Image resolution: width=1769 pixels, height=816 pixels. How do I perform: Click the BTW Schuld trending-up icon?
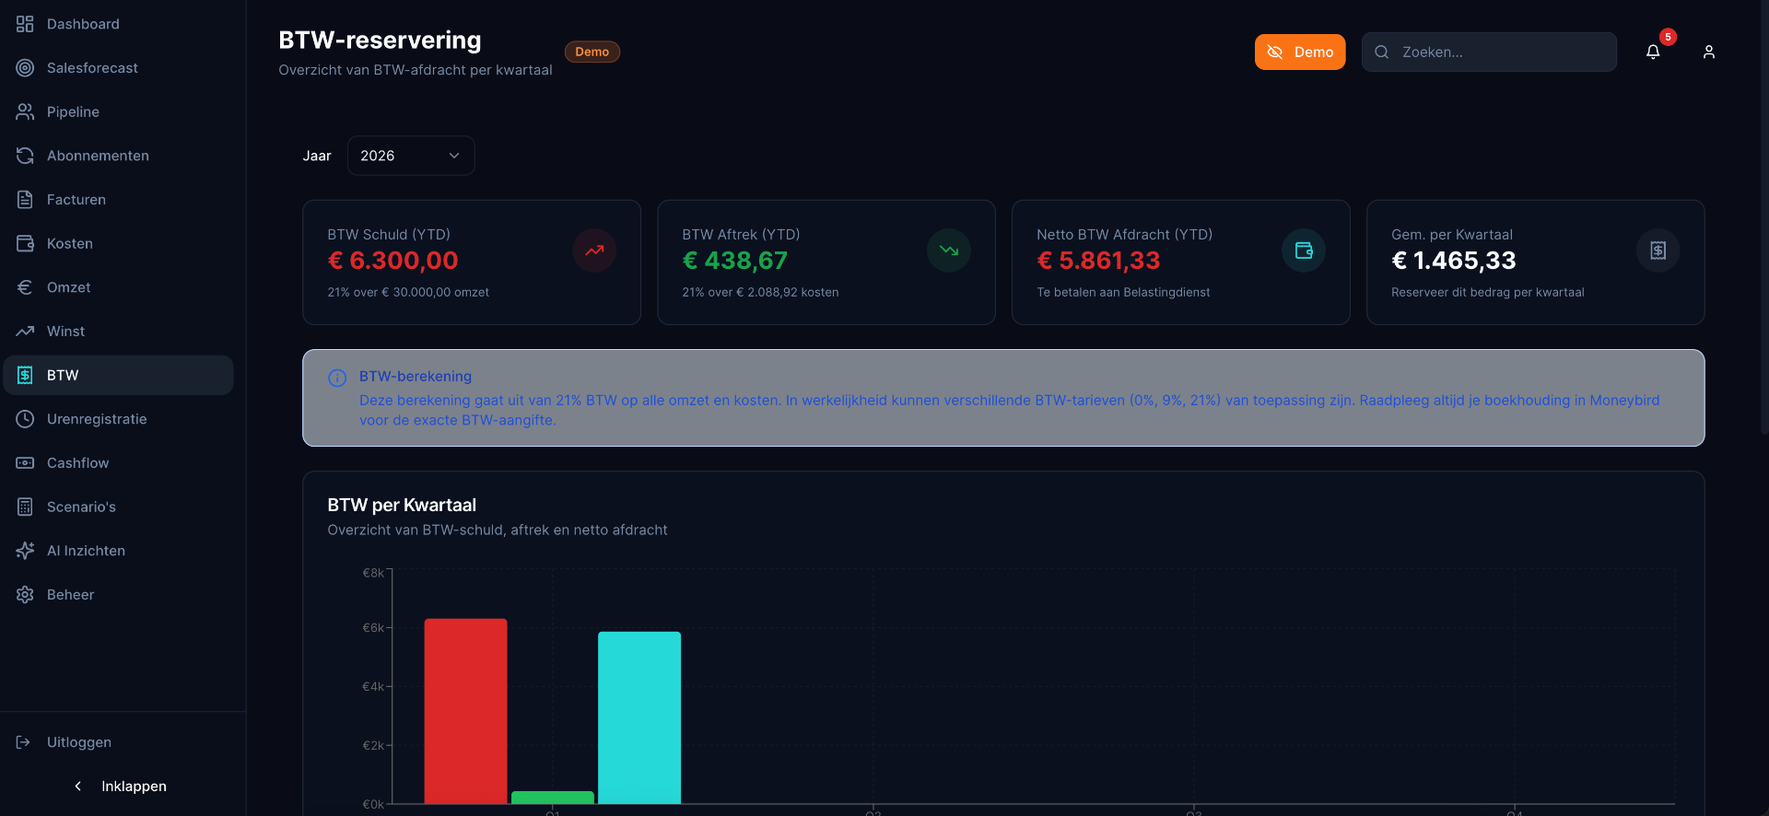coord(594,251)
